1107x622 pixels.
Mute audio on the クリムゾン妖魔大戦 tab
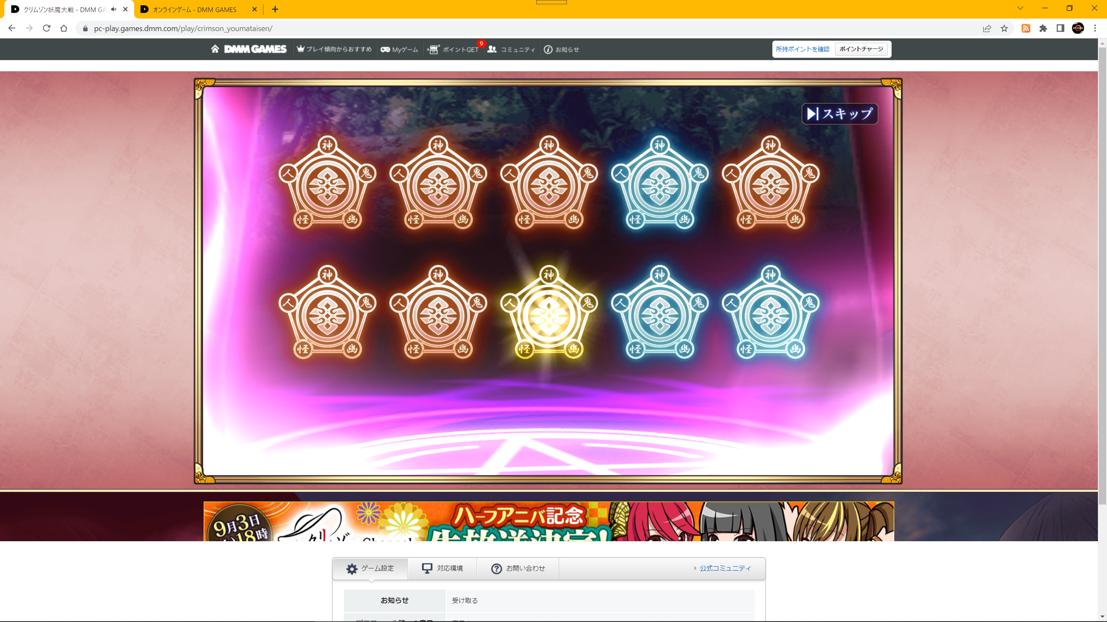coord(114,9)
